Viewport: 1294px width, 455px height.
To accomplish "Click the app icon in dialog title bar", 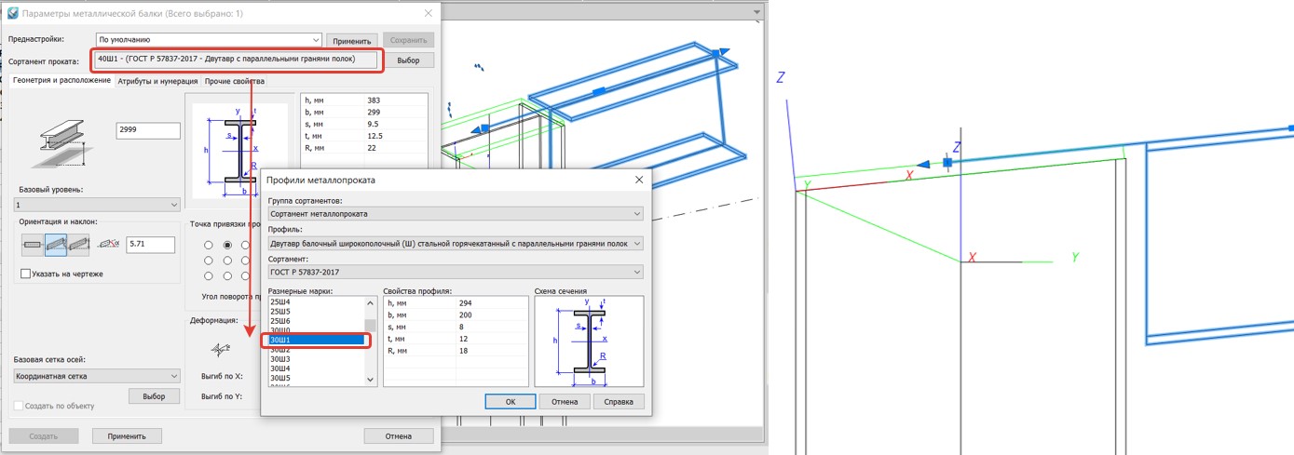I will click(x=11, y=13).
